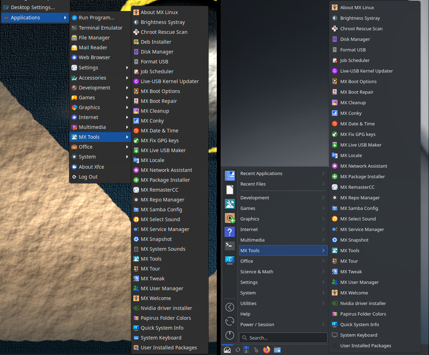The image size is (429, 355).
Task: Expand the Accessories submenu arrow
Action: point(127,78)
